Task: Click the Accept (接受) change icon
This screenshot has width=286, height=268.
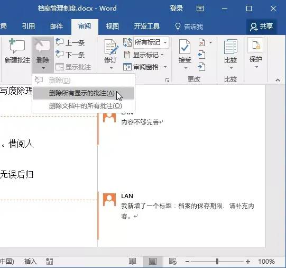Action: coord(184,47)
